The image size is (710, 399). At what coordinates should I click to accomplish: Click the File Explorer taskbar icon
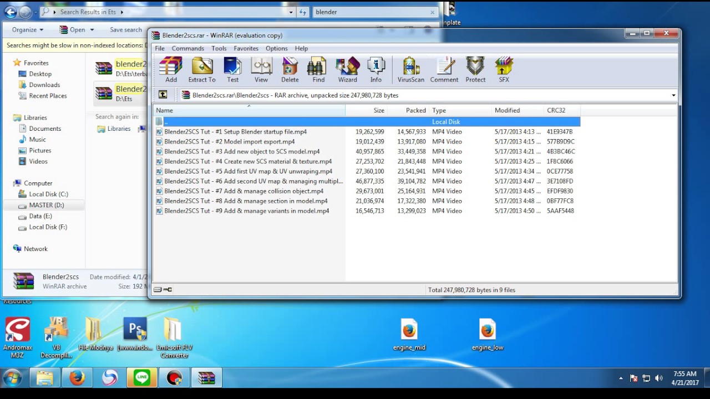coord(45,378)
